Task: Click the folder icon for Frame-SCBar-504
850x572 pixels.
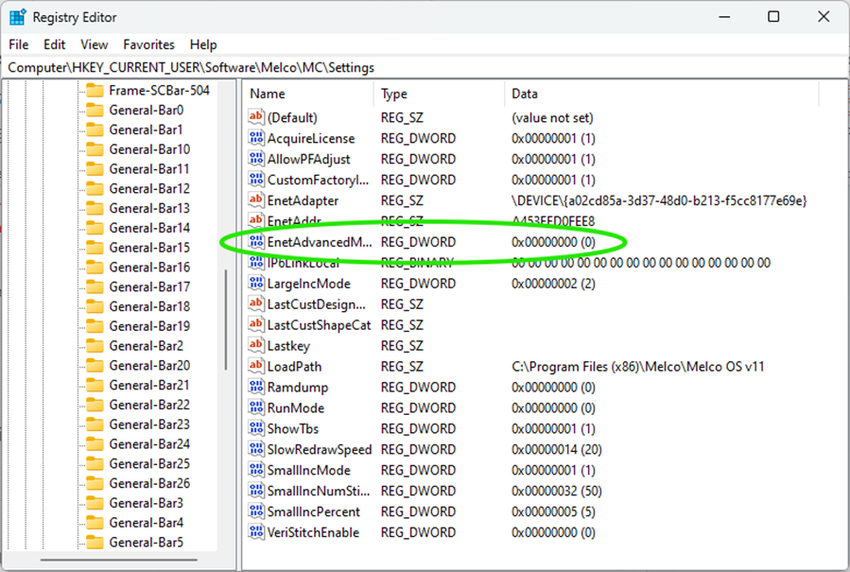Action: 94,91
